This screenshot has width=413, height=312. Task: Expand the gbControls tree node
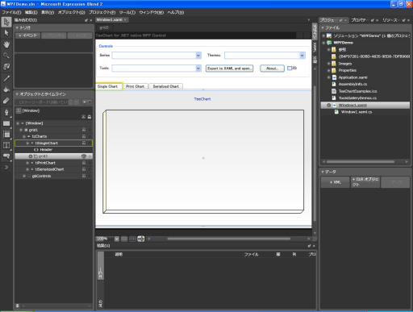[x=24, y=176]
